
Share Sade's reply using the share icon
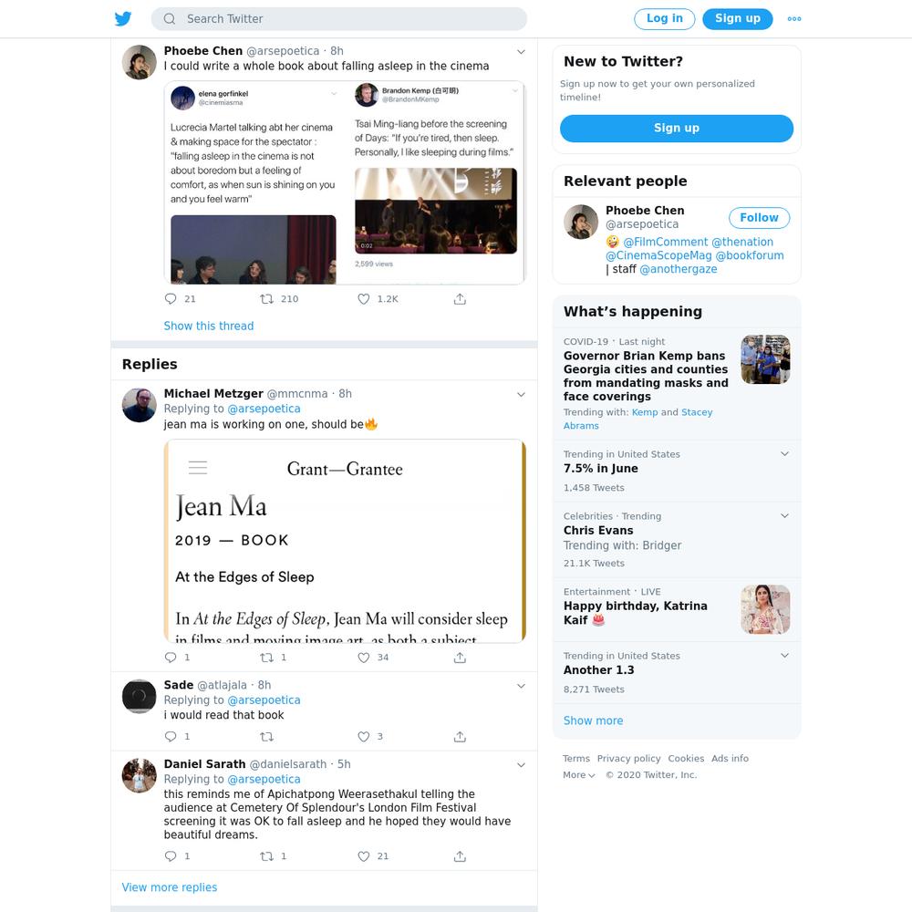pyautogui.click(x=460, y=736)
